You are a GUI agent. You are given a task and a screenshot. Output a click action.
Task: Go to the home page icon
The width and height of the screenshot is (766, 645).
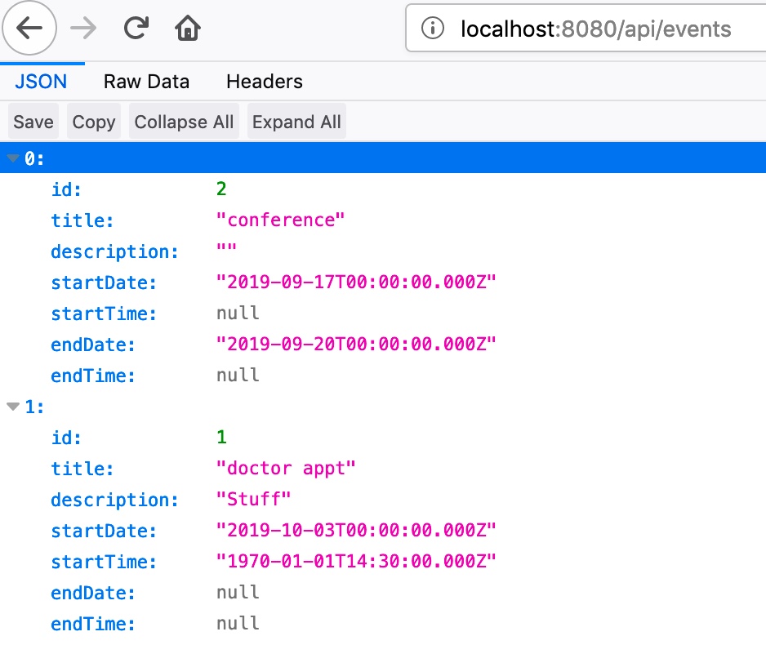(188, 29)
